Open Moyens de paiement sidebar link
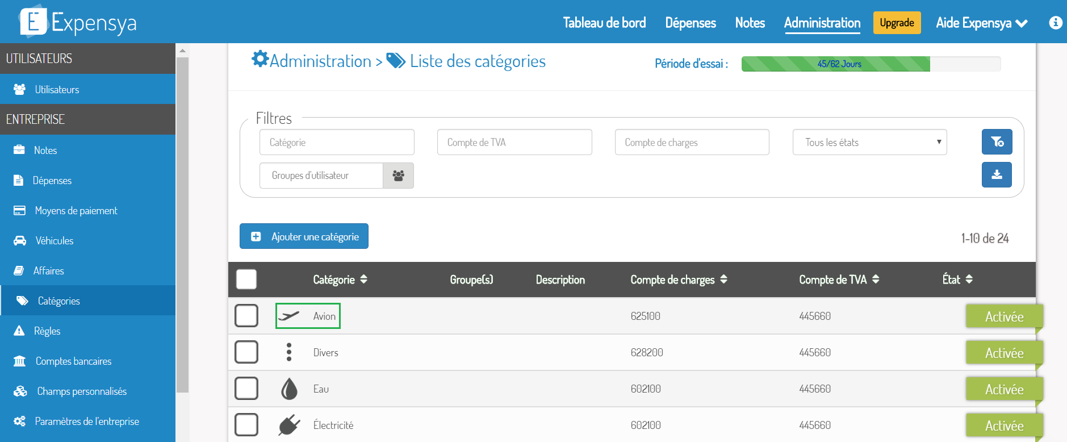This screenshot has height=442, width=1067. (87, 210)
